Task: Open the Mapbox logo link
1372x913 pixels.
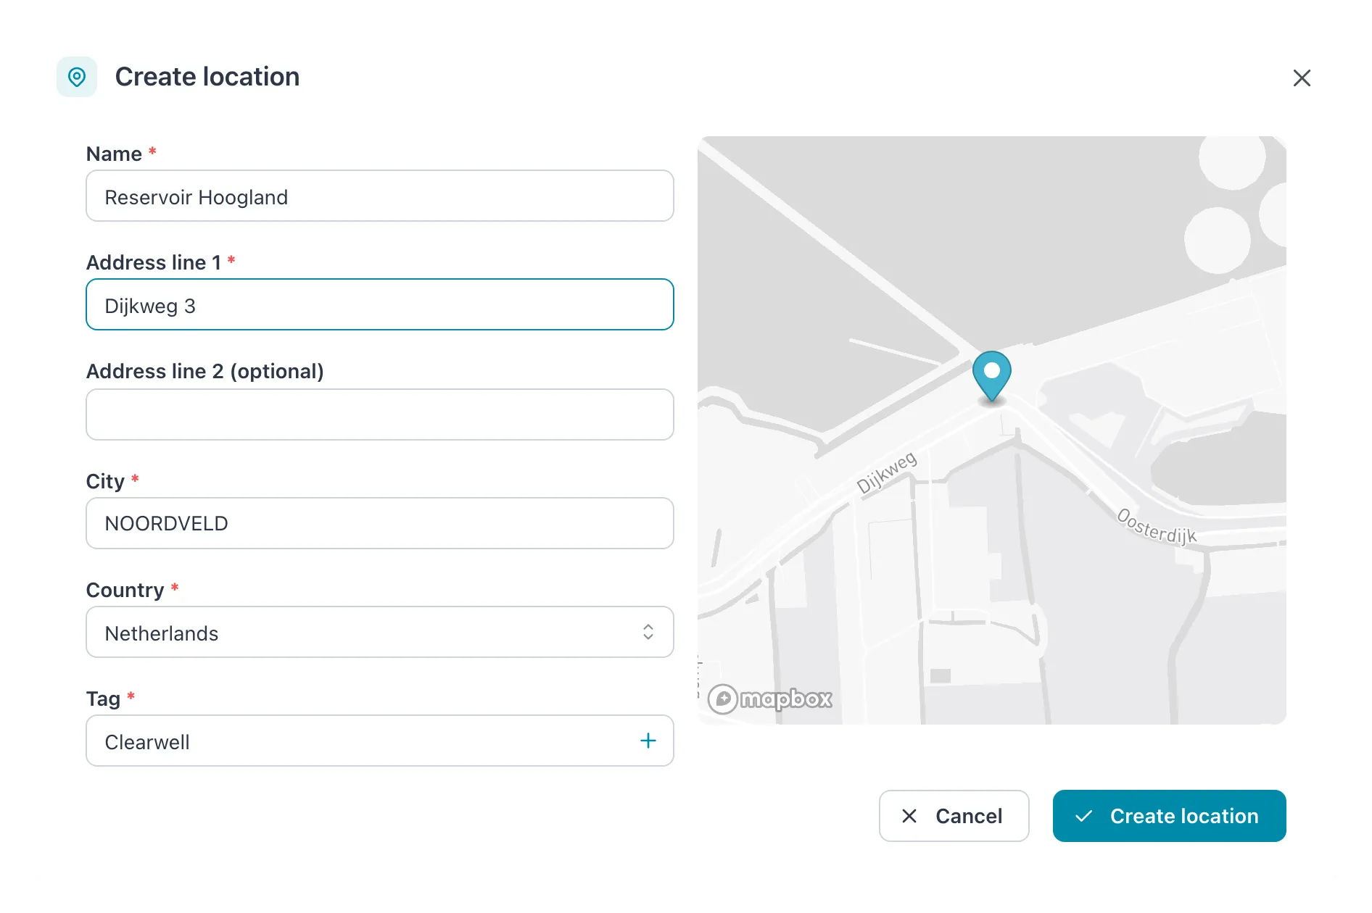Action: tap(770, 699)
